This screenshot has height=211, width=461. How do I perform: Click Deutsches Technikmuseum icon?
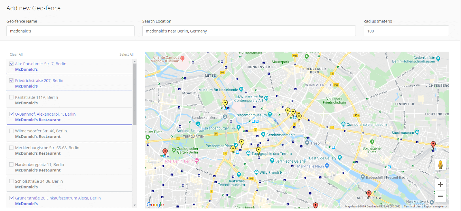click(239, 174)
